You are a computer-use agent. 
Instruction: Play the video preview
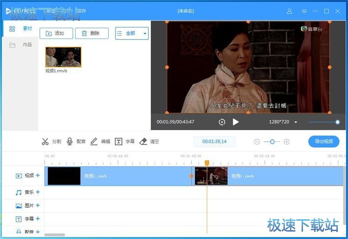235,122
